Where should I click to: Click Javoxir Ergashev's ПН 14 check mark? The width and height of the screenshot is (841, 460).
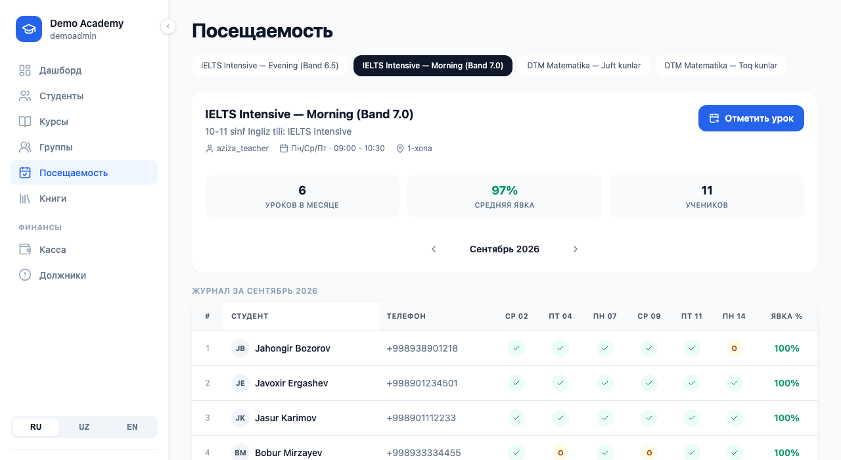tap(734, 383)
